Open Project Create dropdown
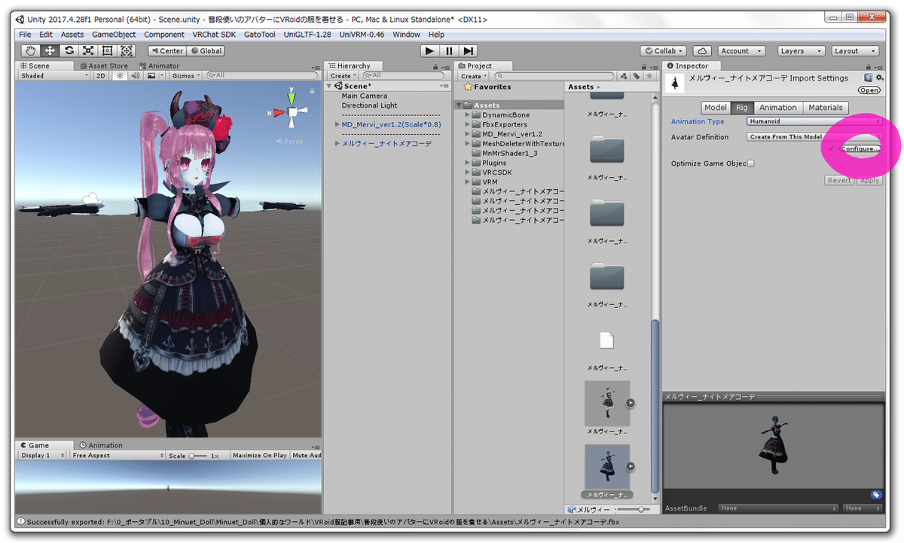 click(474, 76)
